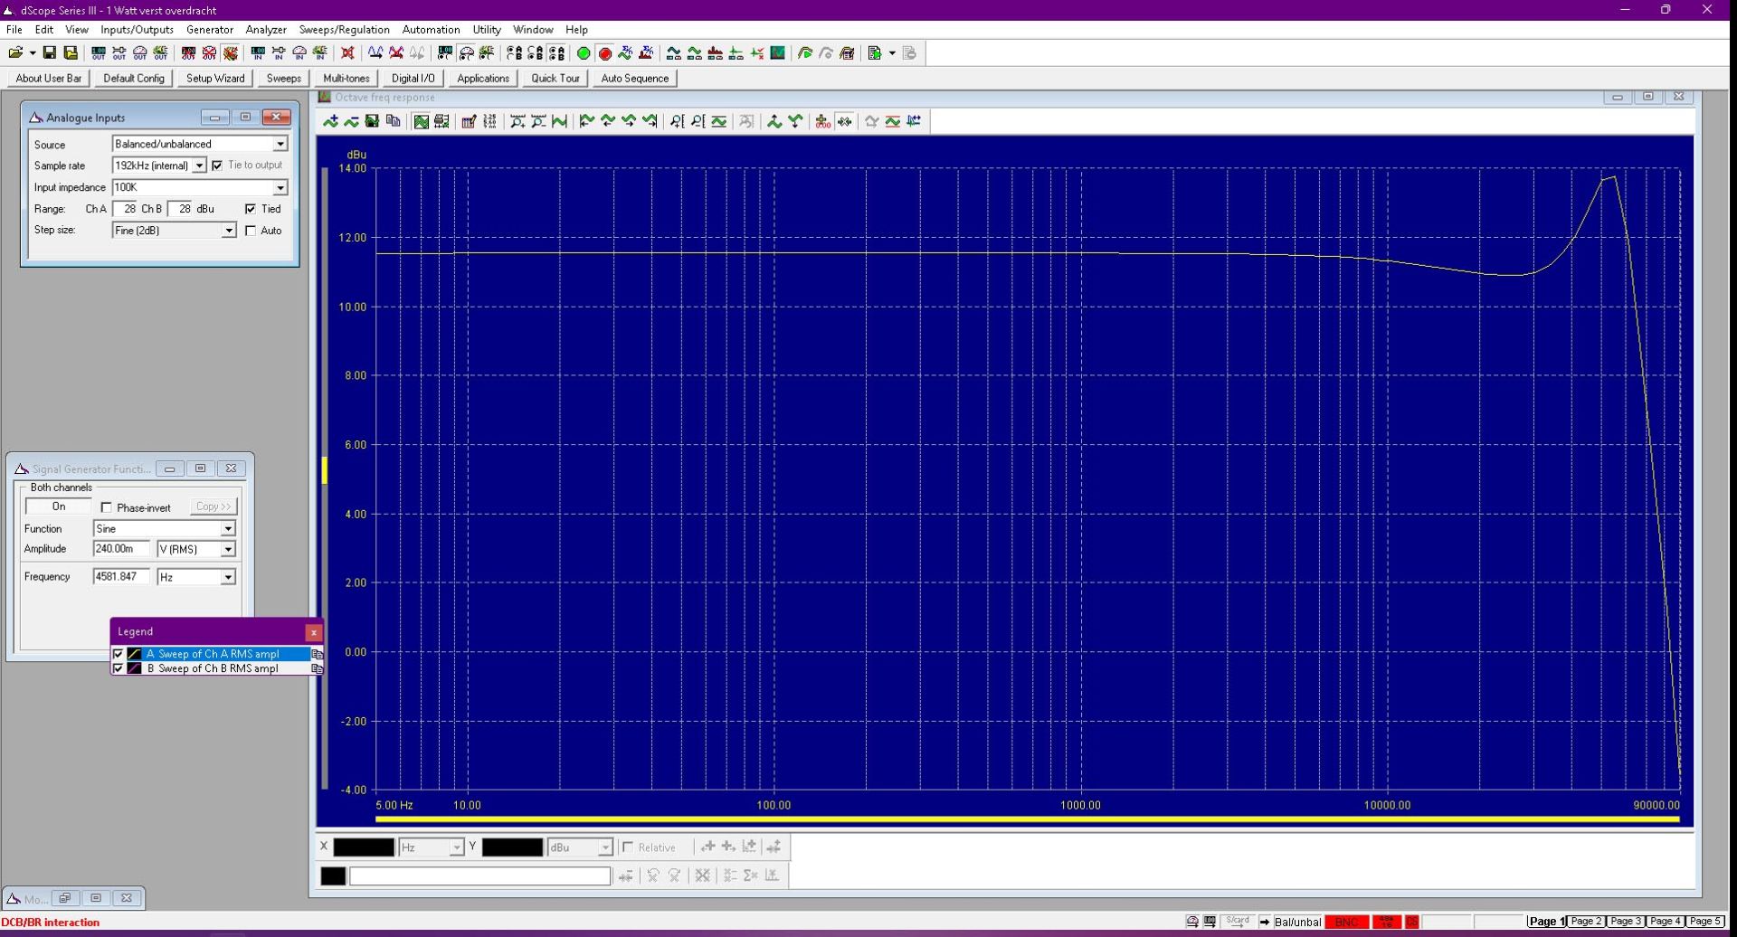The width and height of the screenshot is (1737, 937).
Task: Click the cursor-to-start (left arrow trace) icon
Action: coord(586,121)
